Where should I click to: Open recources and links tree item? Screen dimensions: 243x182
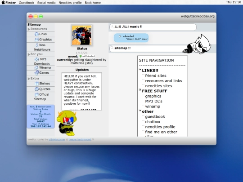coord(163,81)
